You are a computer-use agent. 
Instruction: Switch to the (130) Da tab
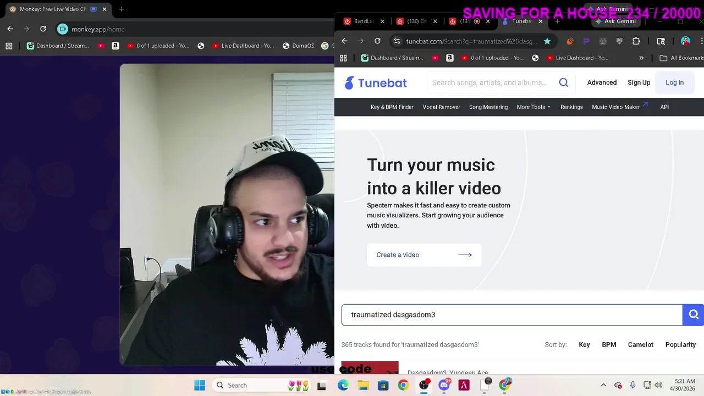click(x=416, y=21)
